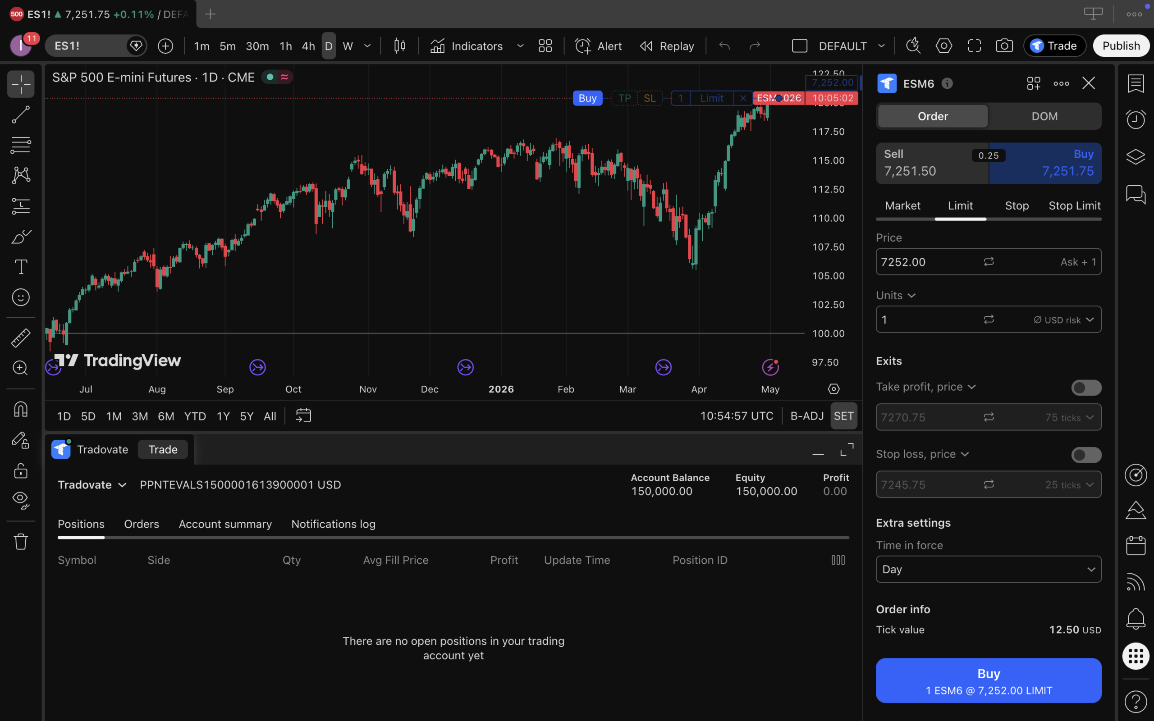This screenshot has height=721, width=1154.
Task: Toggle B-ADJ back adjustment
Action: coord(807,416)
